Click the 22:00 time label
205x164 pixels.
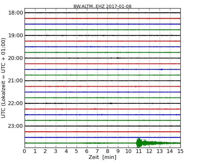pyautogui.click(x=15, y=103)
